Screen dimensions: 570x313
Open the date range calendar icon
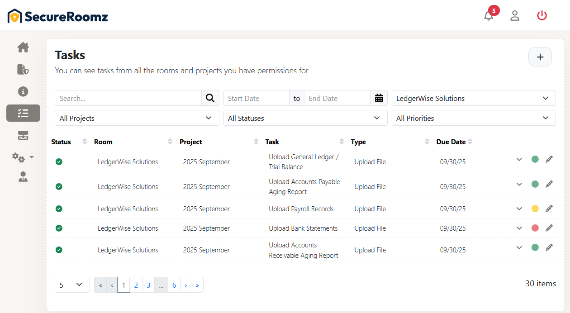379,98
